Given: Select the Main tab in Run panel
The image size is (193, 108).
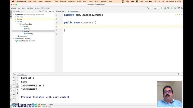Looking at the screenshot, I should click(x=22, y=74).
